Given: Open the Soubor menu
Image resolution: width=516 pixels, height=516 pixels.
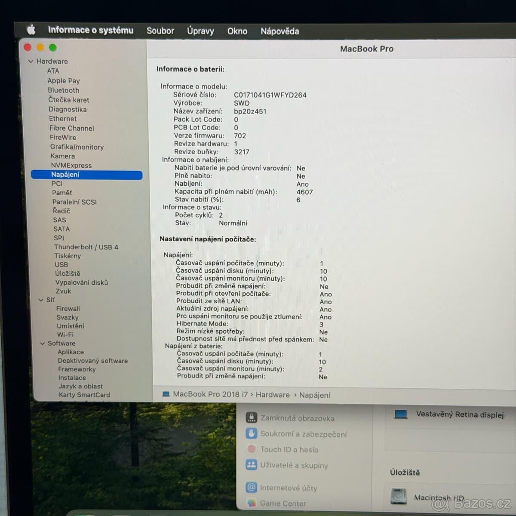Looking at the screenshot, I should click(x=160, y=31).
